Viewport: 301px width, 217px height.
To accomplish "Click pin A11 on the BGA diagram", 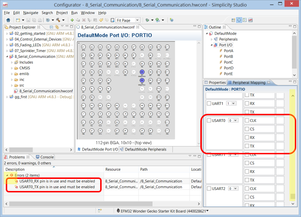I will point(167,47).
